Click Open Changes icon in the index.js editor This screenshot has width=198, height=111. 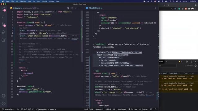[x=68, y=8]
